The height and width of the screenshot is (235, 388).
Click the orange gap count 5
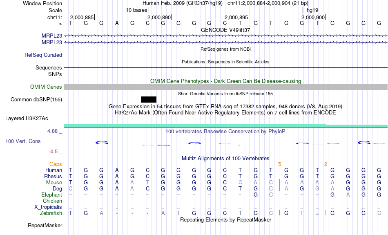pos(280,164)
